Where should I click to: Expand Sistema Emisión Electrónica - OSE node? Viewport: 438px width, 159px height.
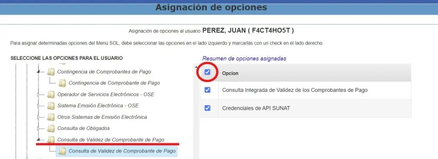[38, 106]
